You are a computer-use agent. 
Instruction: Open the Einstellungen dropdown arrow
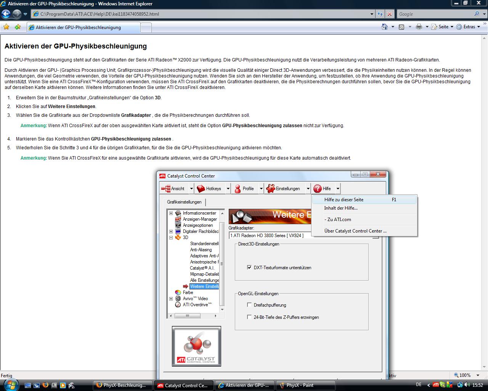tap(308, 189)
